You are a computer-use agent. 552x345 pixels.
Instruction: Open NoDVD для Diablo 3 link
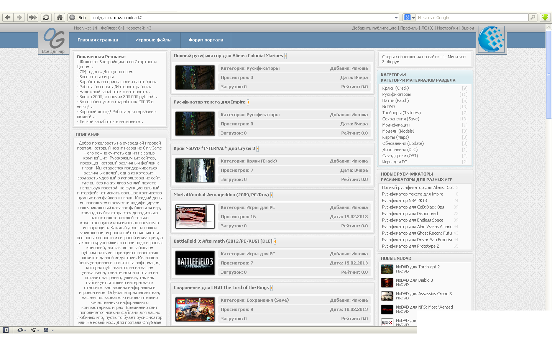click(x=414, y=280)
